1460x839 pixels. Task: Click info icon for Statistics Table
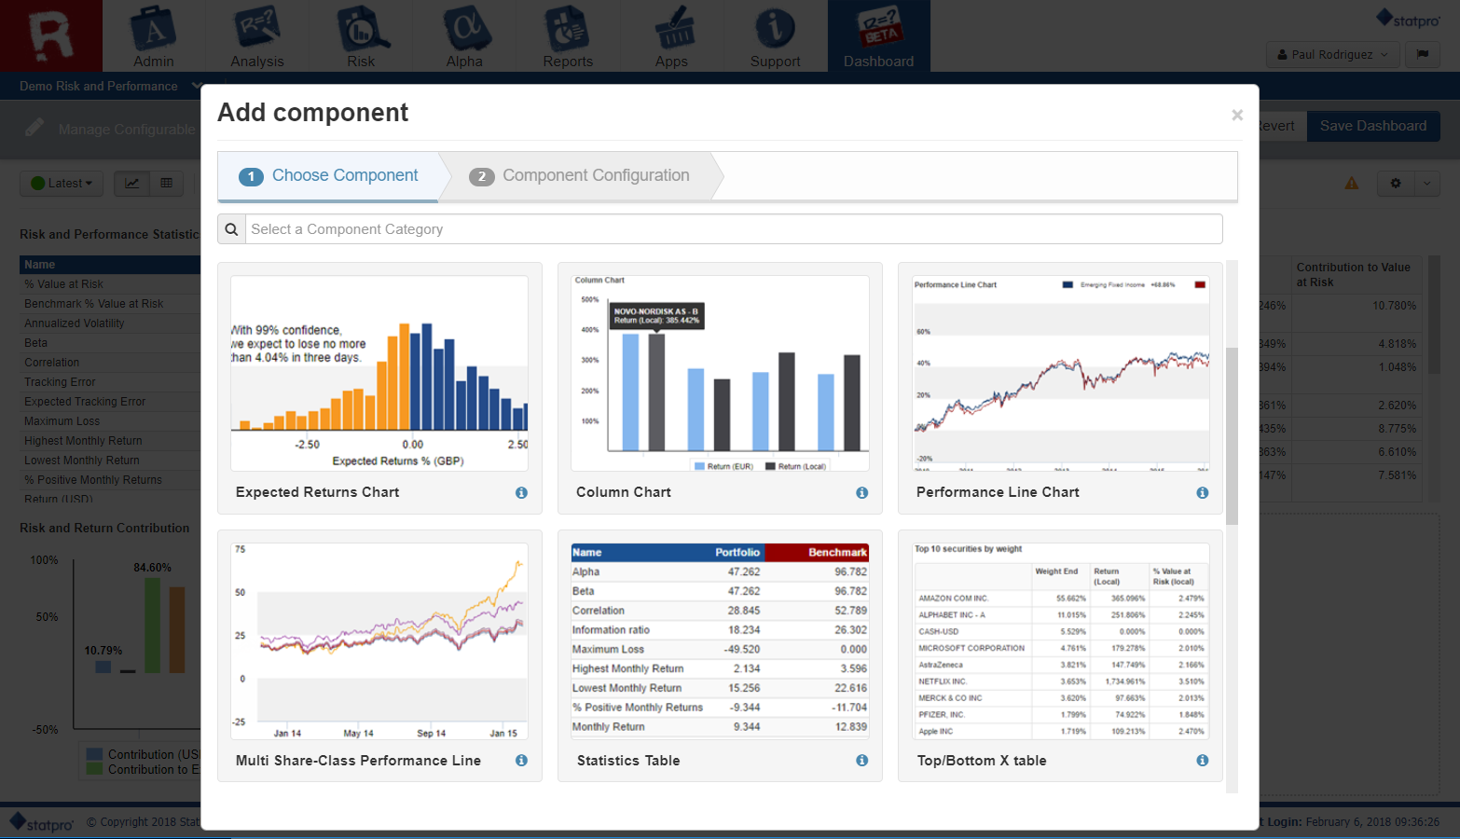861,761
